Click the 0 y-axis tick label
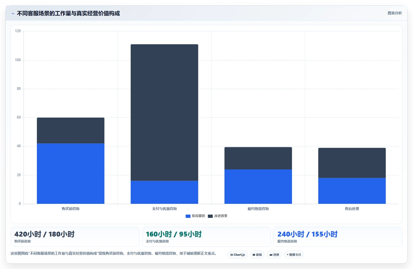 (20, 204)
